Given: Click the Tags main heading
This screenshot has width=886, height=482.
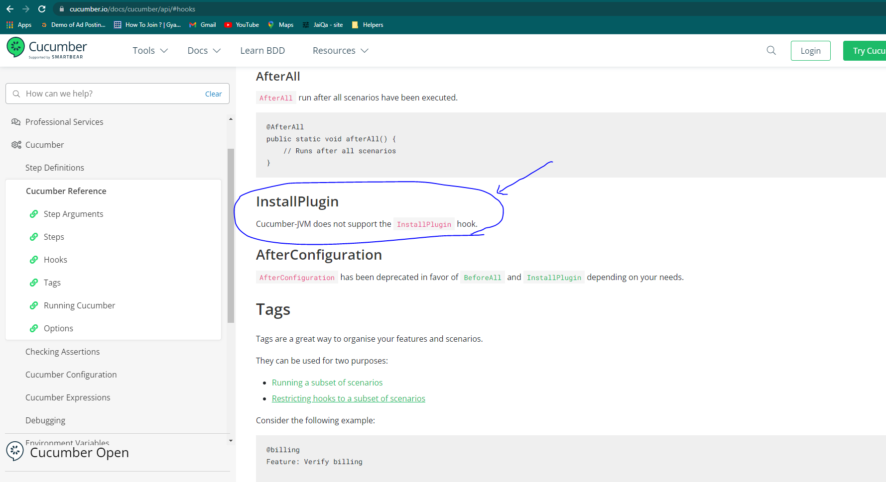Looking at the screenshot, I should (273, 309).
